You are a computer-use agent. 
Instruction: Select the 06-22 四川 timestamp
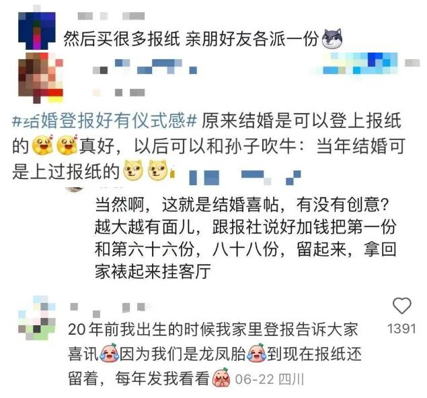point(270,379)
